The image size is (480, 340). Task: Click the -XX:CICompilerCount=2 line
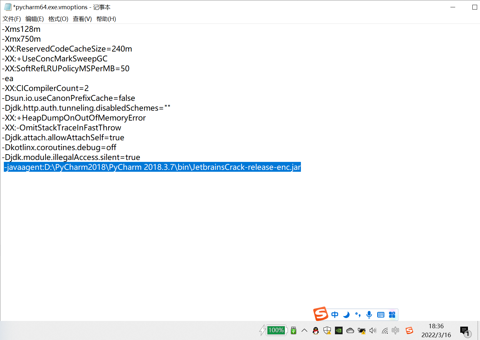pyautogui.click(x=45, y=88)
